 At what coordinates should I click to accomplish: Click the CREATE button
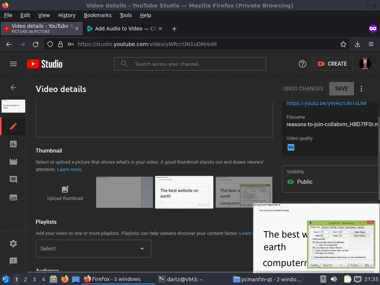point(333,64)
